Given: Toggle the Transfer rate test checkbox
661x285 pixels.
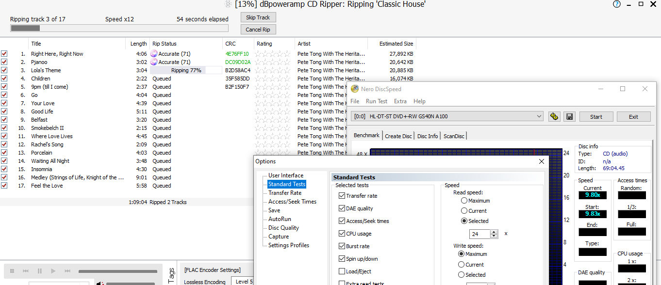Looking at the screenshot, I should coord(342,196).
